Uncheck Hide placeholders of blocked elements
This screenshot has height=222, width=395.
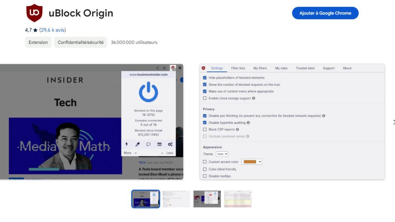pyautogui.click(x=205, y=78)
